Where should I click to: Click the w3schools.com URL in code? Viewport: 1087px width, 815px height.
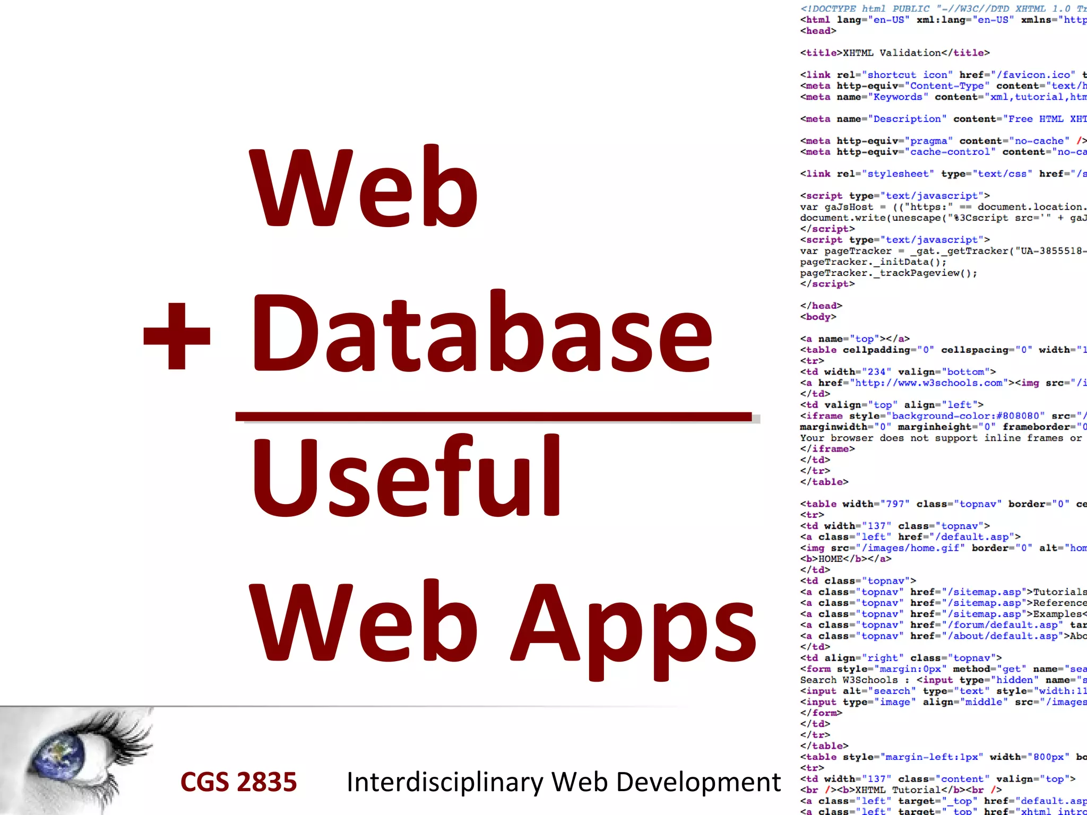pos(928,383)
